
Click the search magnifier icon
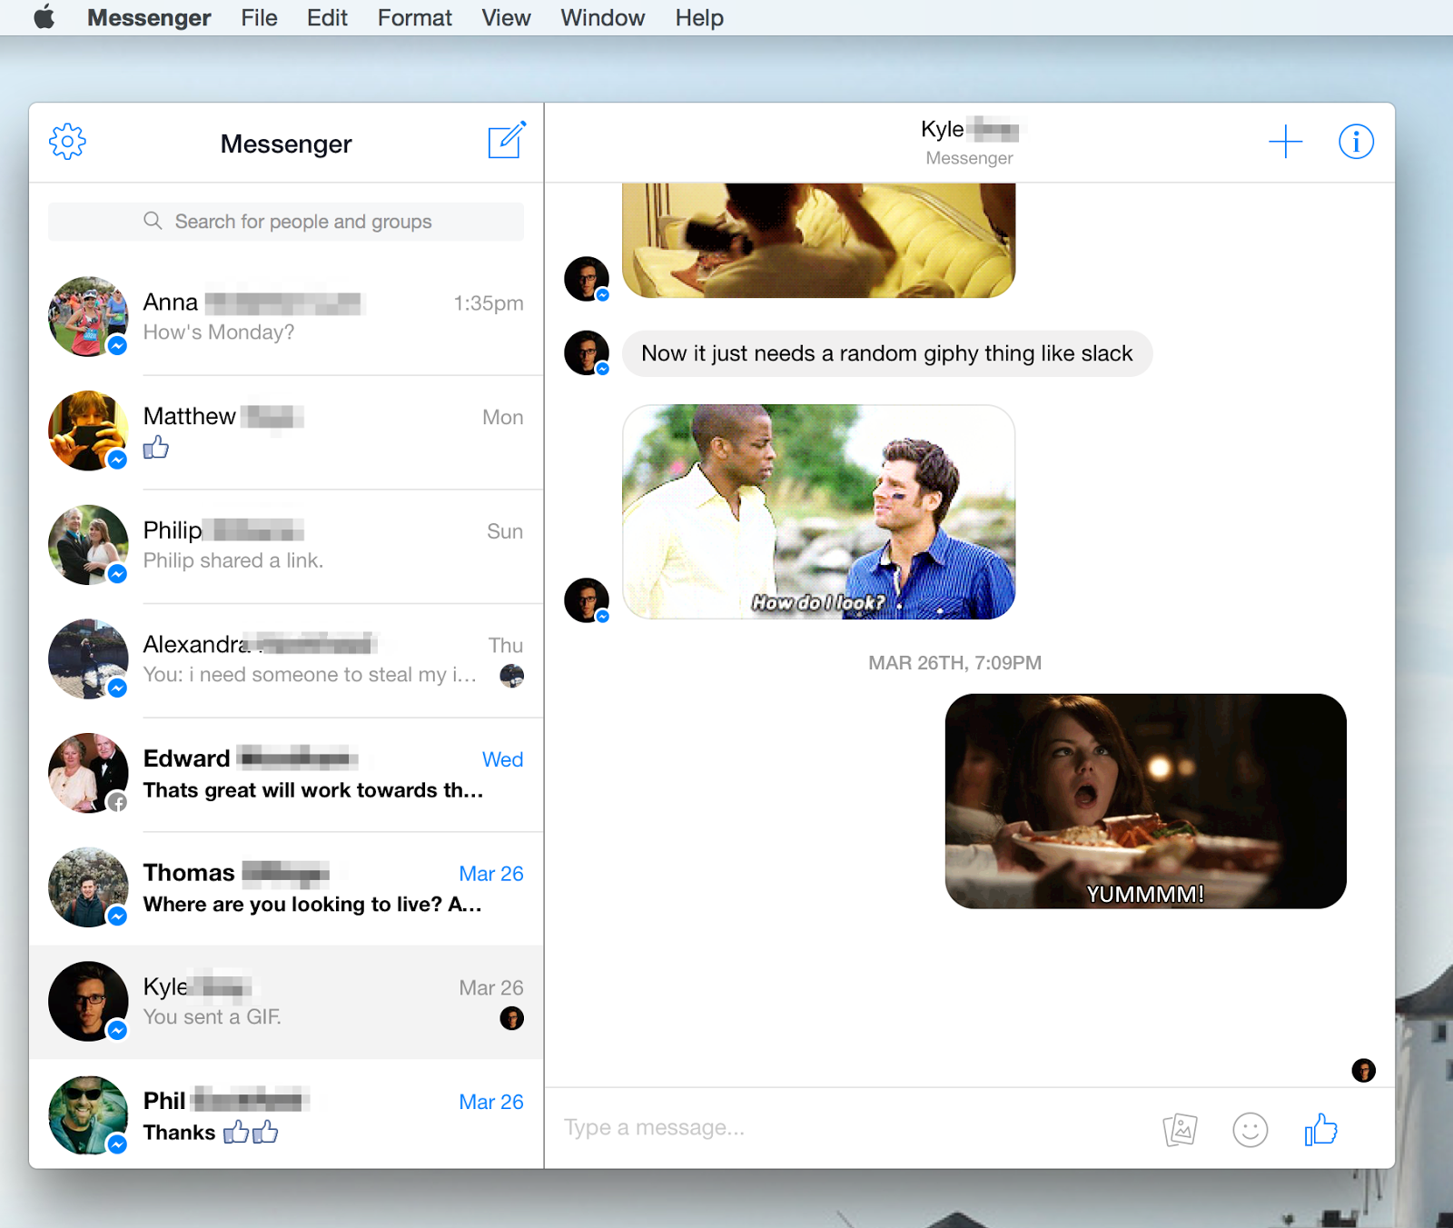(153, 221)
